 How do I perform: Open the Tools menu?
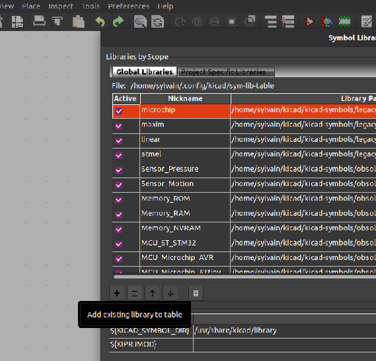[91, 6]
